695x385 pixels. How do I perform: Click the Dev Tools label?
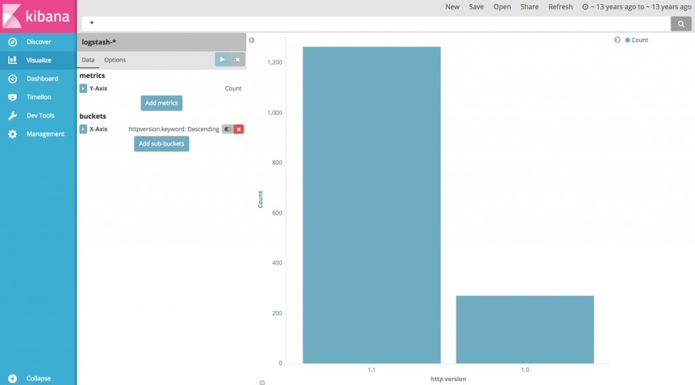[x=40, y=115]
